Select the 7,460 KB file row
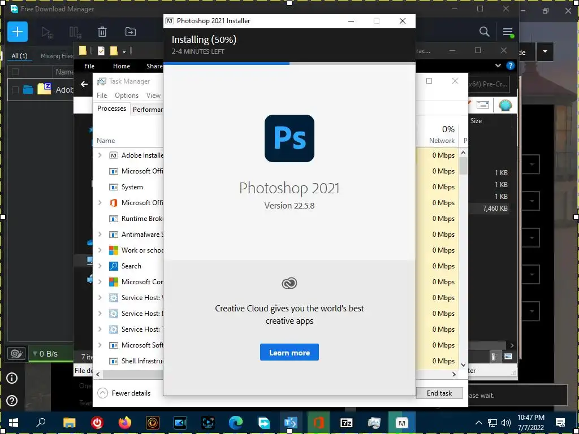Image resolution: width=579 pixels, height=434 pixels. (x=490, y=208)
